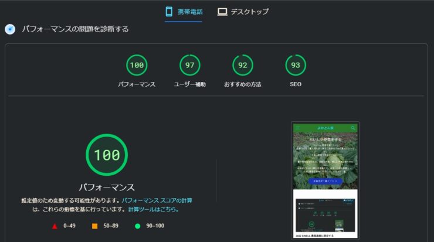Open the デスクトップ tab label

coord(249,12)
